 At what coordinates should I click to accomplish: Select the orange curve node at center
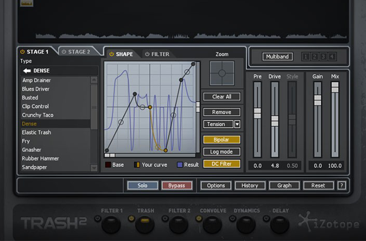pyautogui.click(x=150, y=107)
